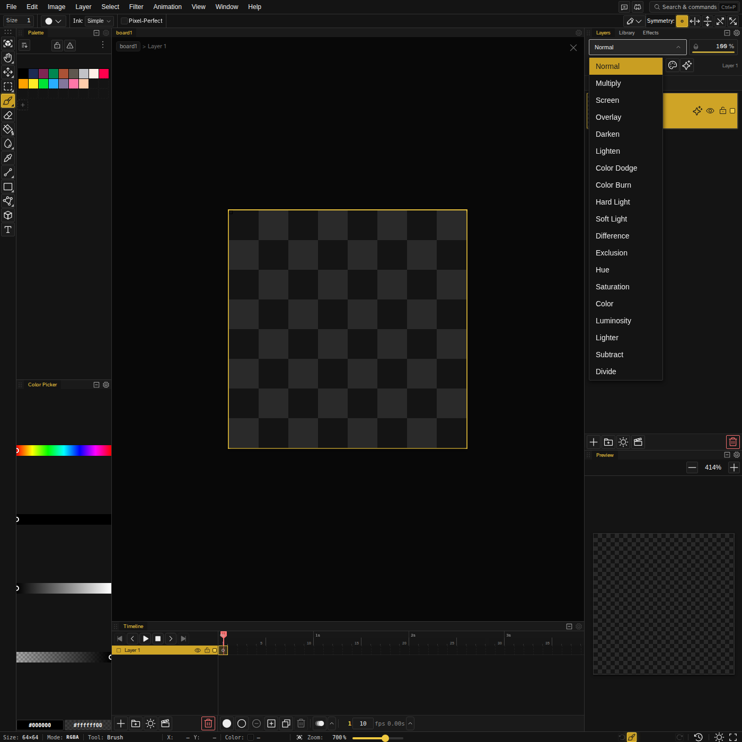Toggle the Pixel-Perfect checkbox
742x742 pixels.
coord(125,21)
